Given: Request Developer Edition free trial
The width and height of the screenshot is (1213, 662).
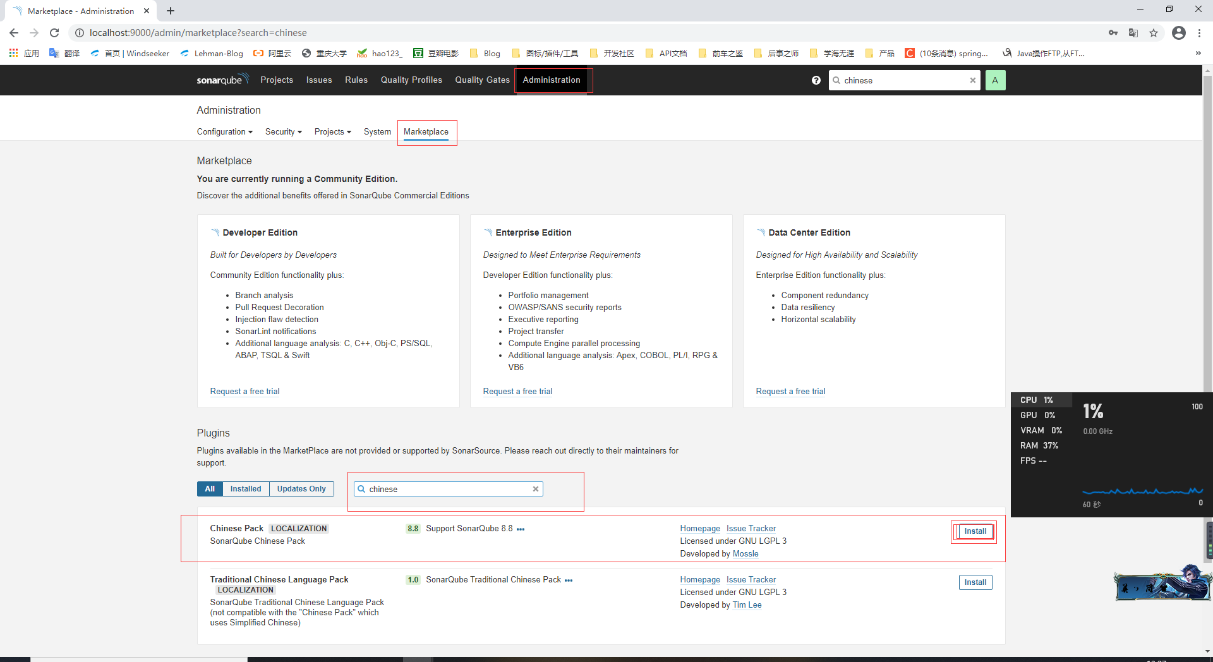Looking at the screenshot, I should tap(244, 392).
